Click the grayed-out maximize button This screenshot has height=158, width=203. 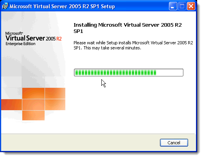tap(182, 6)
